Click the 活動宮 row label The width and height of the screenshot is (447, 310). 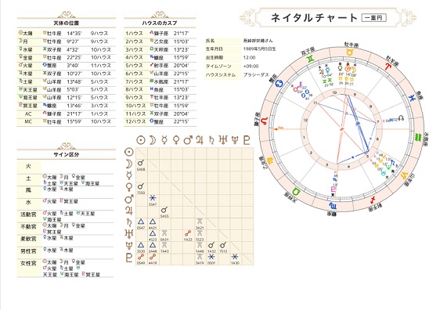pyautogui.click(x=28, y=214)
